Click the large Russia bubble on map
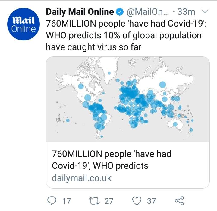 pyautogui.click(x=162, y=85)
